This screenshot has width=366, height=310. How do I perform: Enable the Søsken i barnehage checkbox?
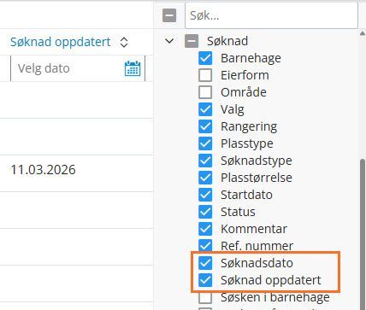205,298
